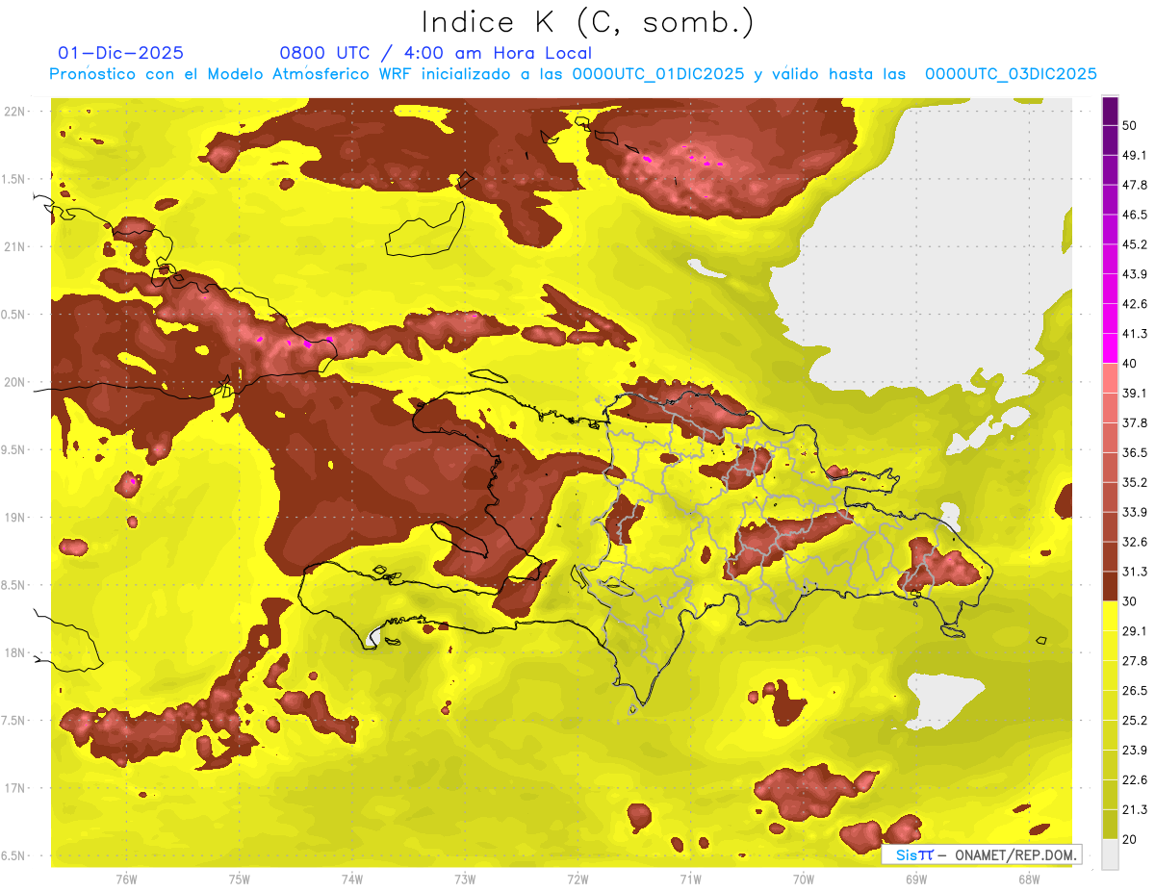The height and width of the screenshot is (892, 1155).
Task: Click the "33.9" colorbar label
Action: [1135, 512]
